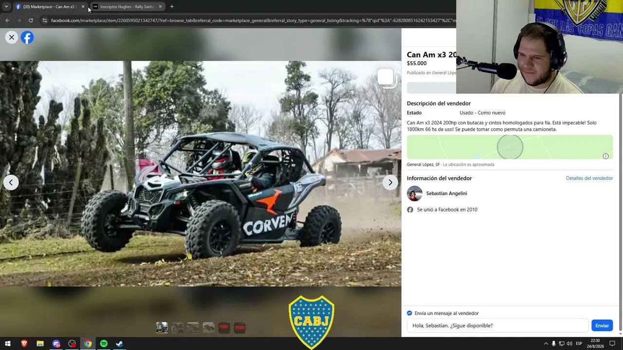Select the sixth photo thumbnail
623x350 pixels.
[x=239, y=328]
